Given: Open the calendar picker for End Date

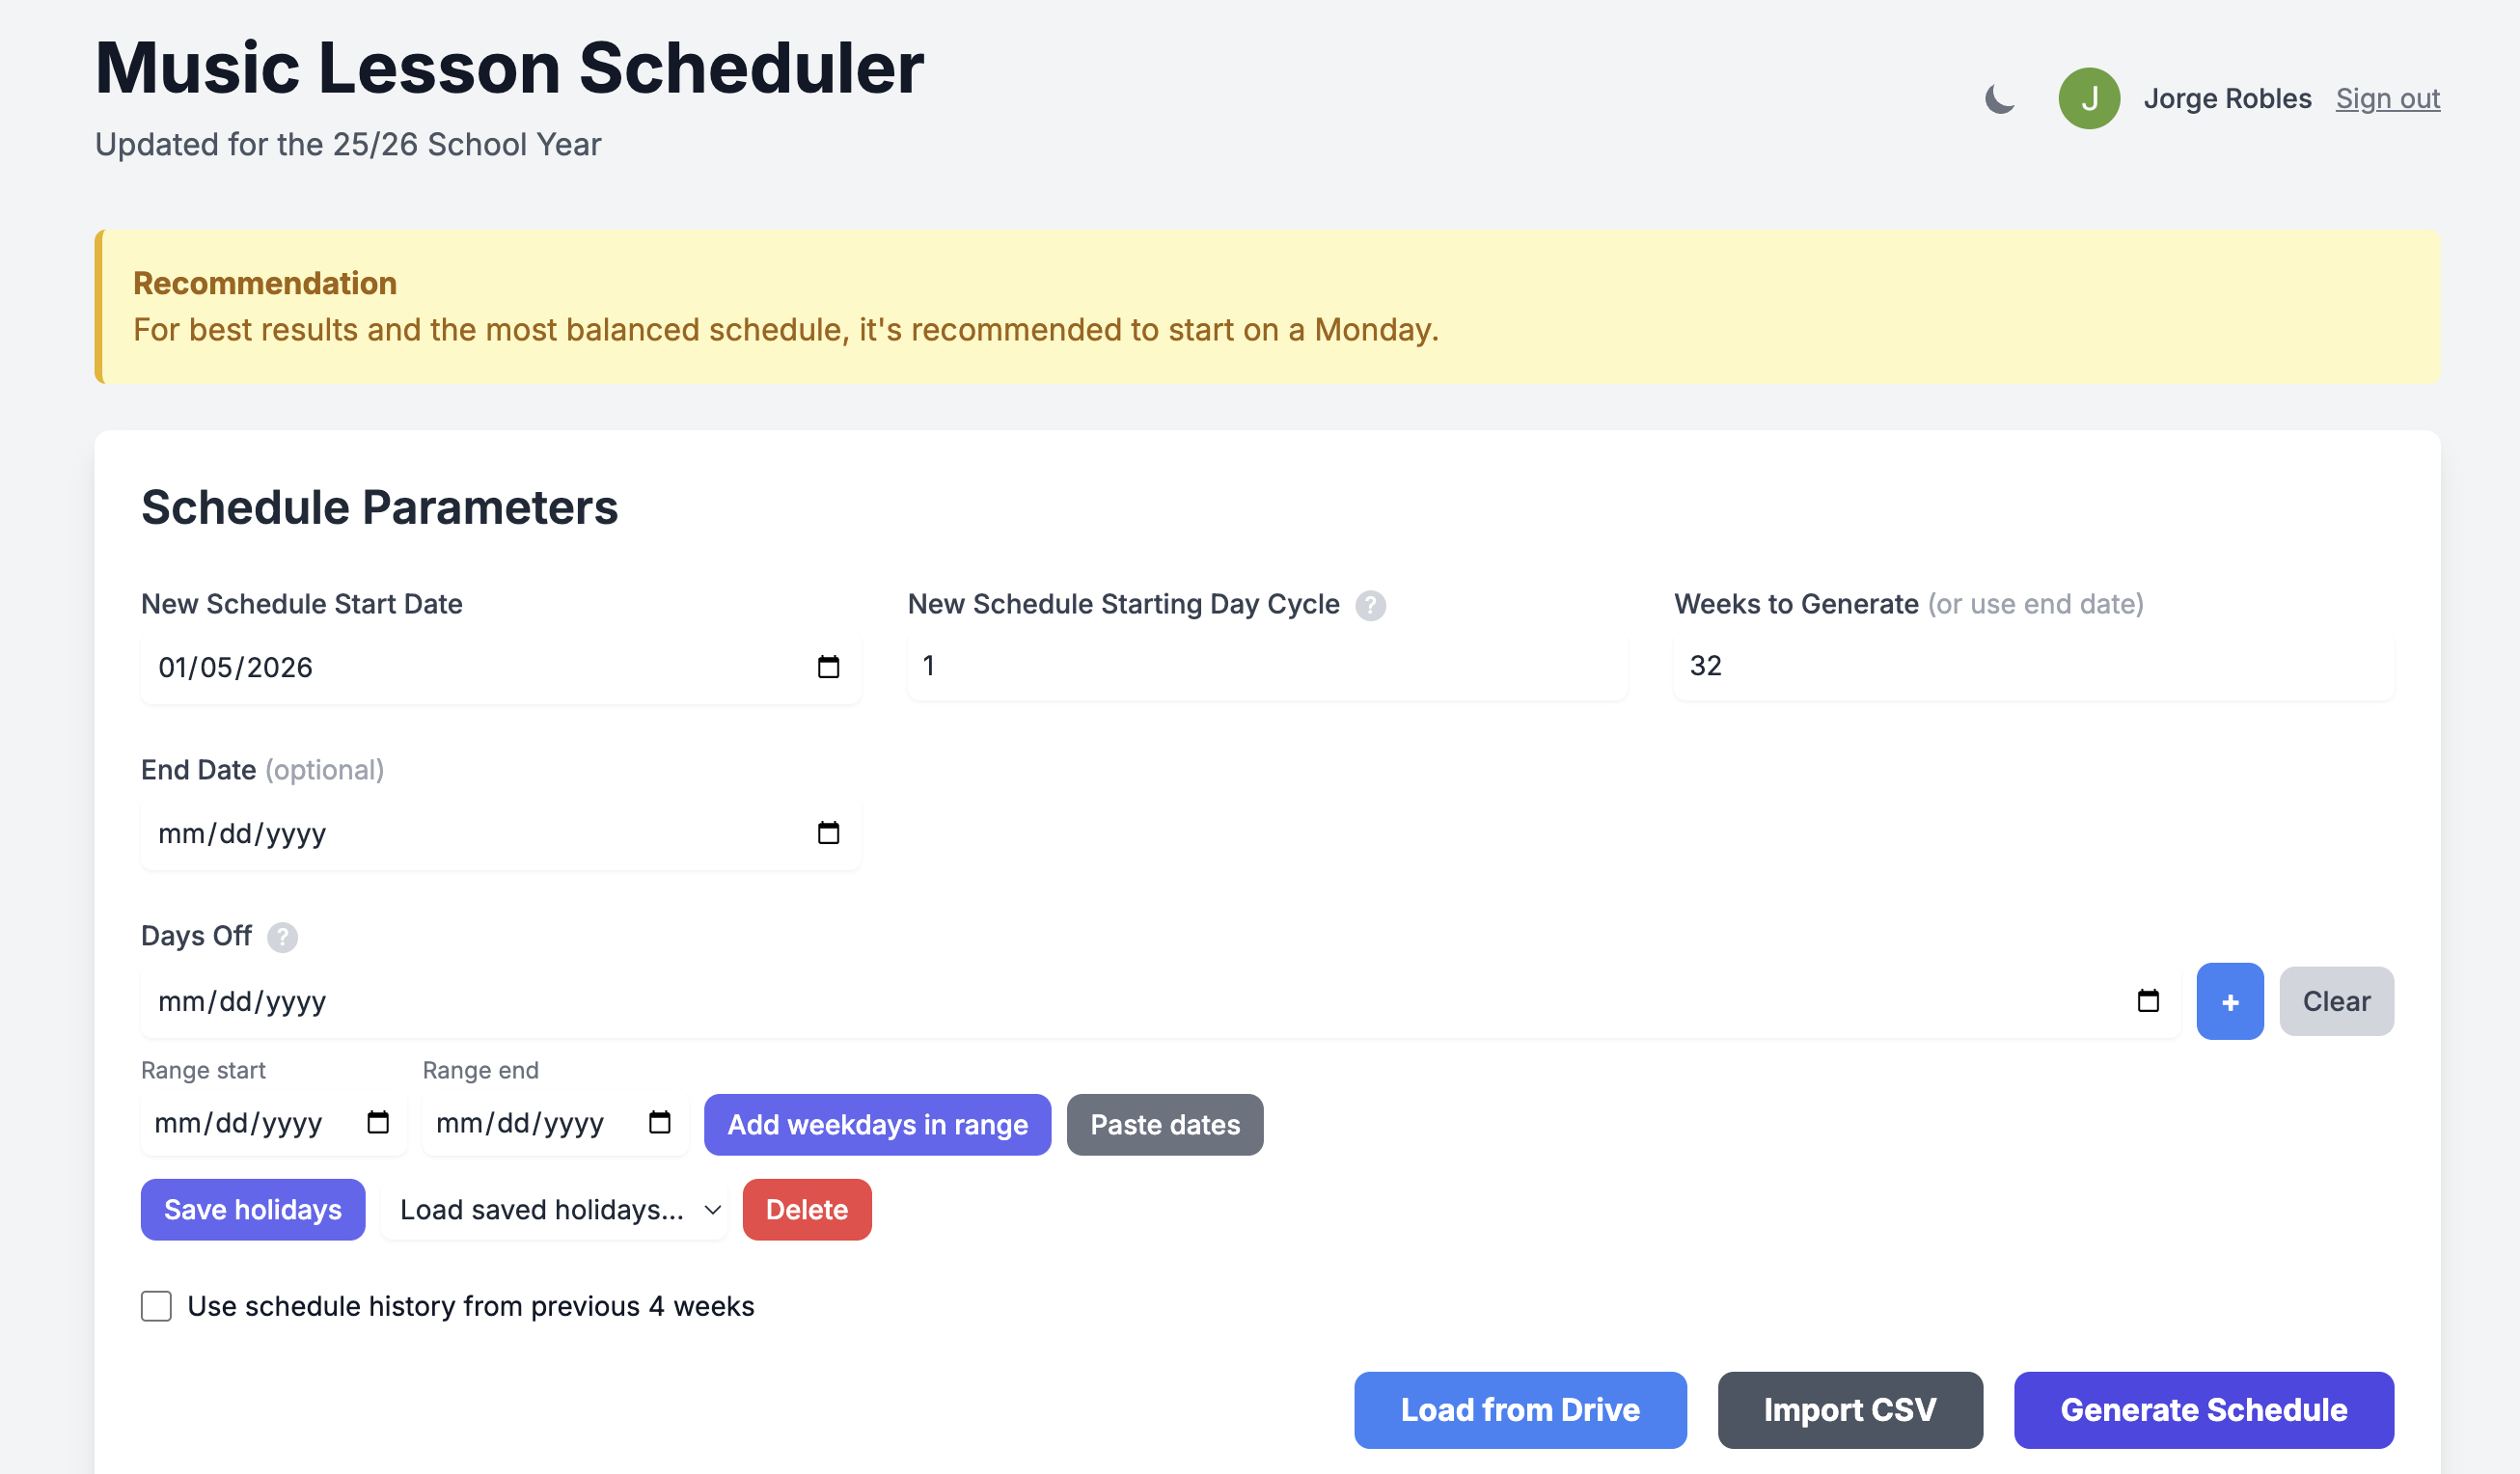Looking at the screenshot, I should tap(828, 833).
